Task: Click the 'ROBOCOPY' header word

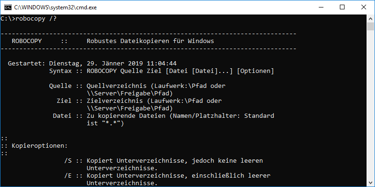Action: (26, 41)
